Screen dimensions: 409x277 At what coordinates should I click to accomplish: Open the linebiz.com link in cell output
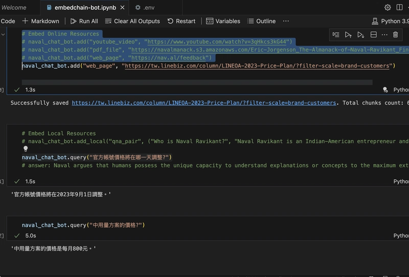coord(204,103)
